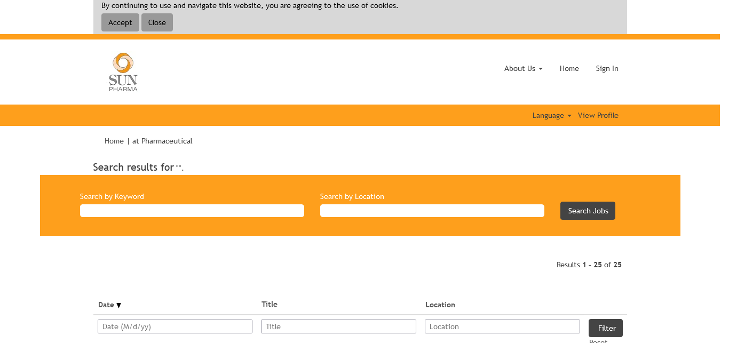
Task: Focus the Search by Location field
Action: 432,211
